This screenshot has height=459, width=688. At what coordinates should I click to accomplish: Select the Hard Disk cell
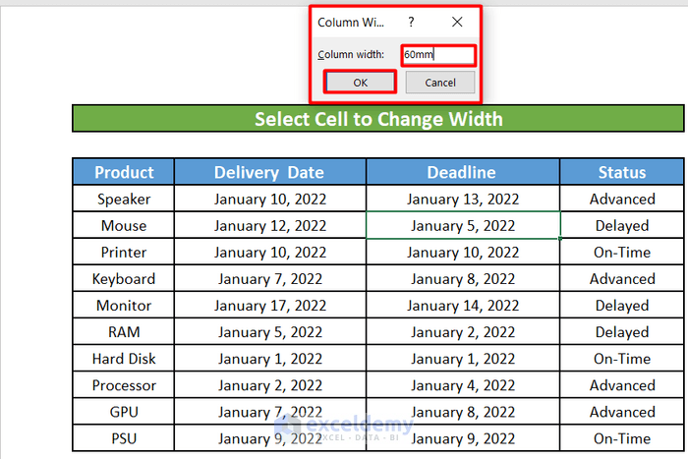tap(124, 359)
